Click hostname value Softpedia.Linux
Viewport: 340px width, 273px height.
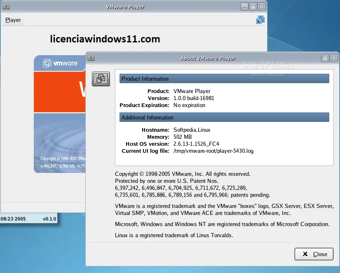pyautogui.click(x=192, y=130)
